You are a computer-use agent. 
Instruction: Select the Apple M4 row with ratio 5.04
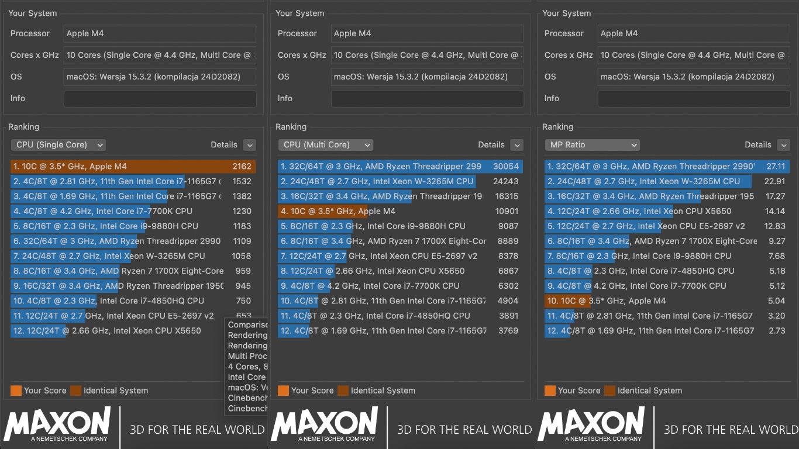click(x=667, y=301)
